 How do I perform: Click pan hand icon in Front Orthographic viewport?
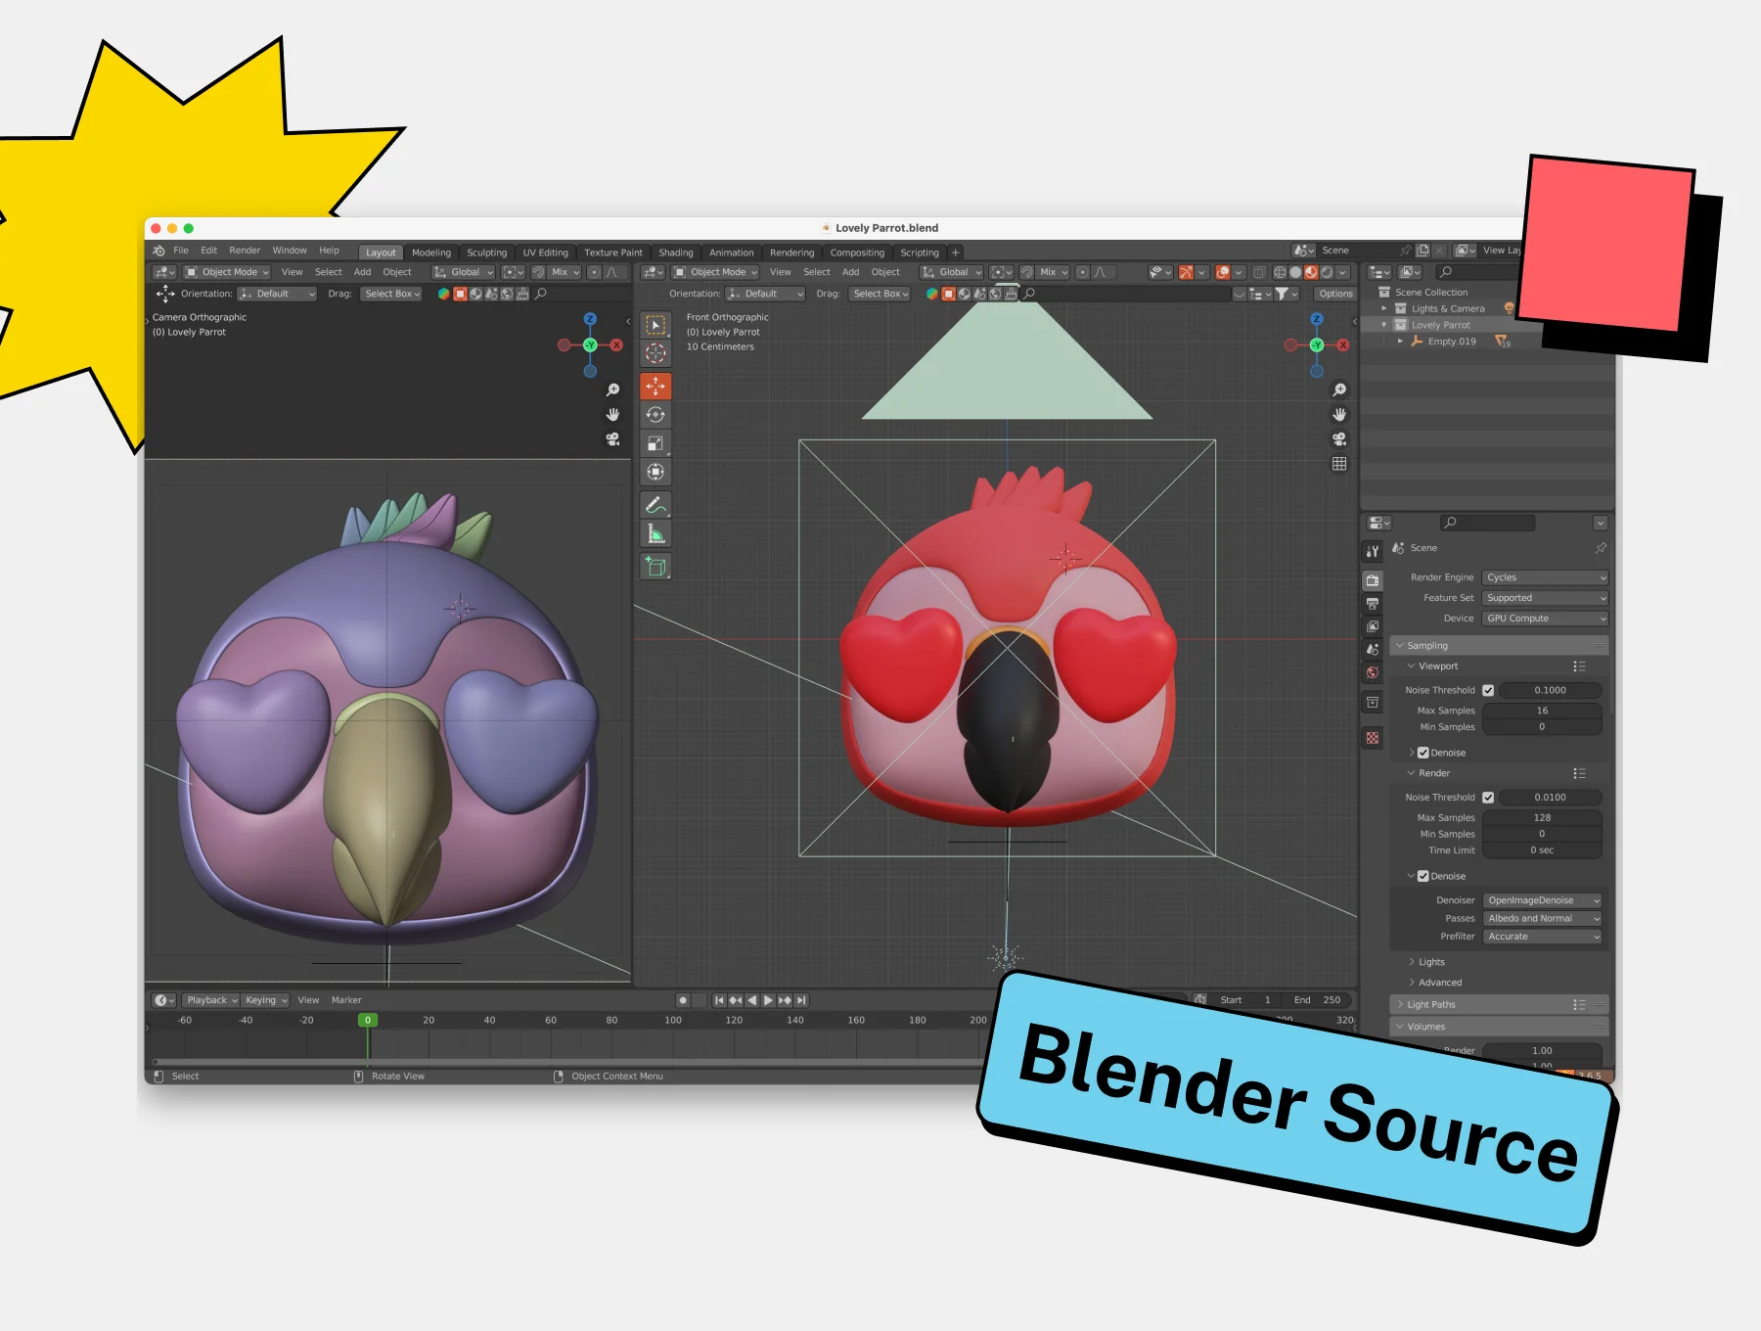click(1339, 414)
